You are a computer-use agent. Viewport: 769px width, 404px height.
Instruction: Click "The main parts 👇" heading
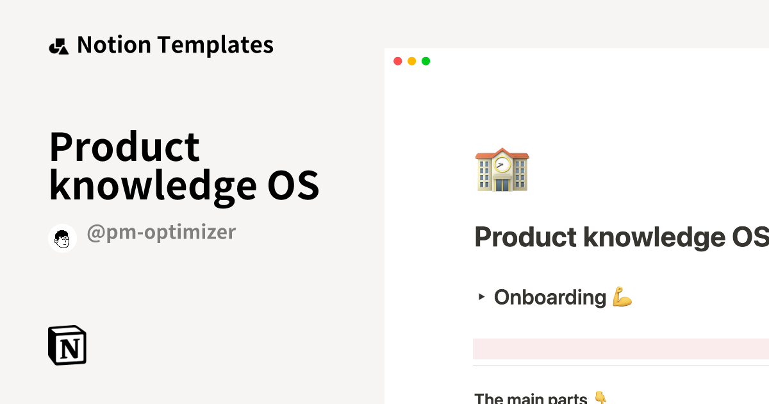(537, 398)
